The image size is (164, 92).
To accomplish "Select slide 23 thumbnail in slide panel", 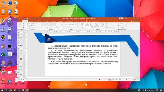I will click(x=21, y=69).
